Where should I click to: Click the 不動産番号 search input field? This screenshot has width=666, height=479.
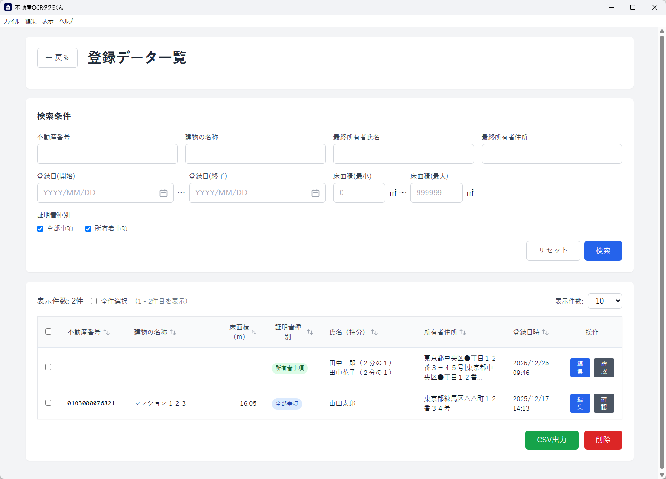coord(107,154)
